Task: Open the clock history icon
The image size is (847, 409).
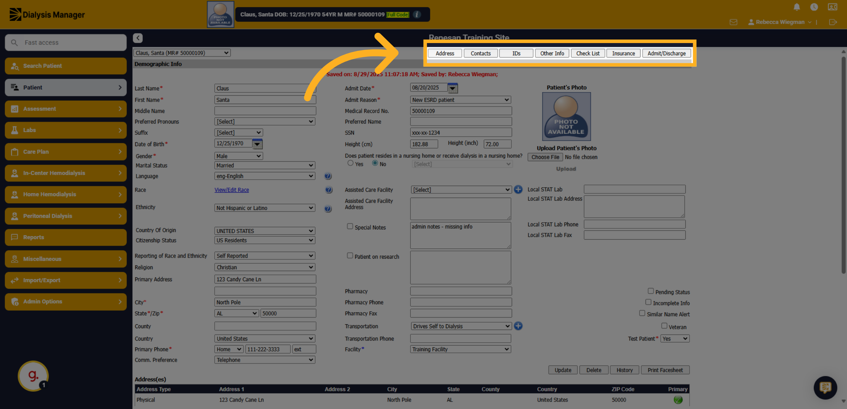Action: coord(814,7)
